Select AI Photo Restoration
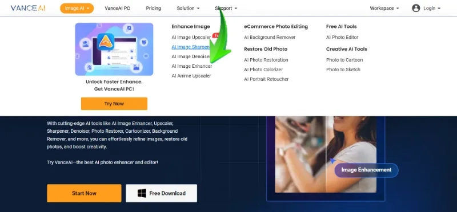Viewport: 457px width, 212px height. (x=266, y=60)
